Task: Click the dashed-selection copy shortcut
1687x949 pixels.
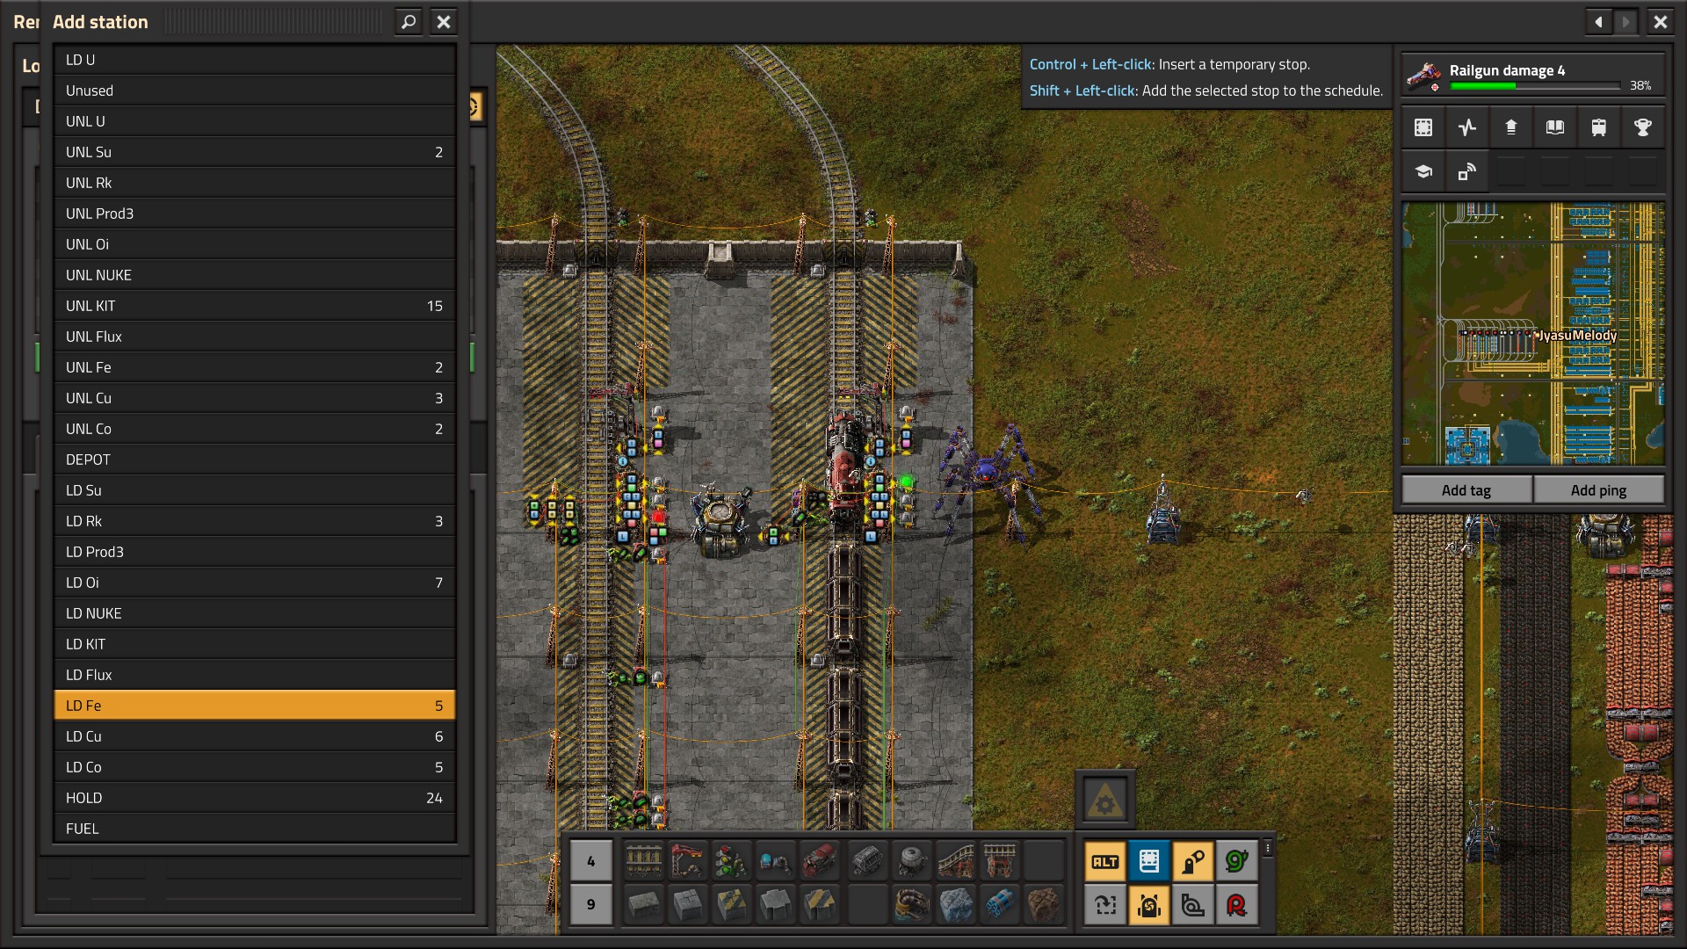Action: (1105, 904)
